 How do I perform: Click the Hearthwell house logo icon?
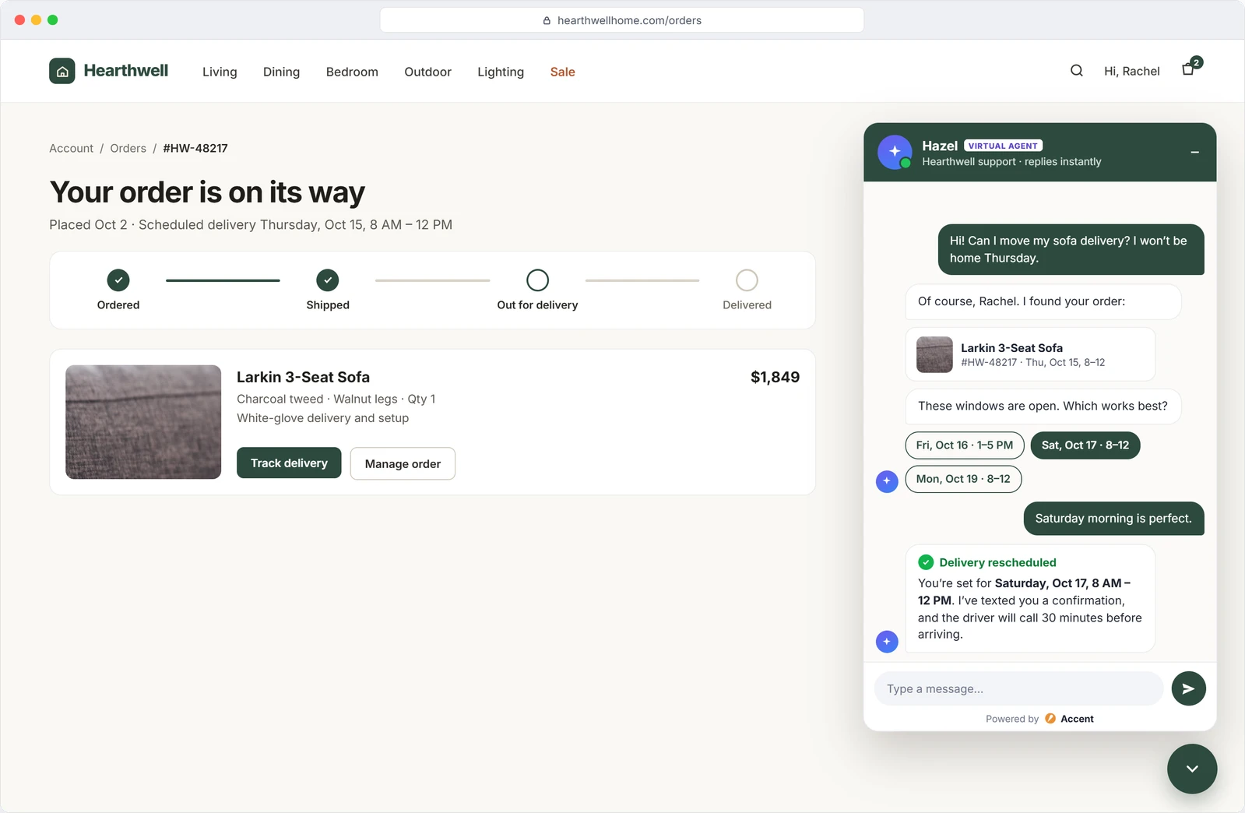(62, 71)
